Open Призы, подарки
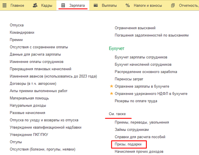The height and width of the screenshot is (155, 199). click(128, 144)
